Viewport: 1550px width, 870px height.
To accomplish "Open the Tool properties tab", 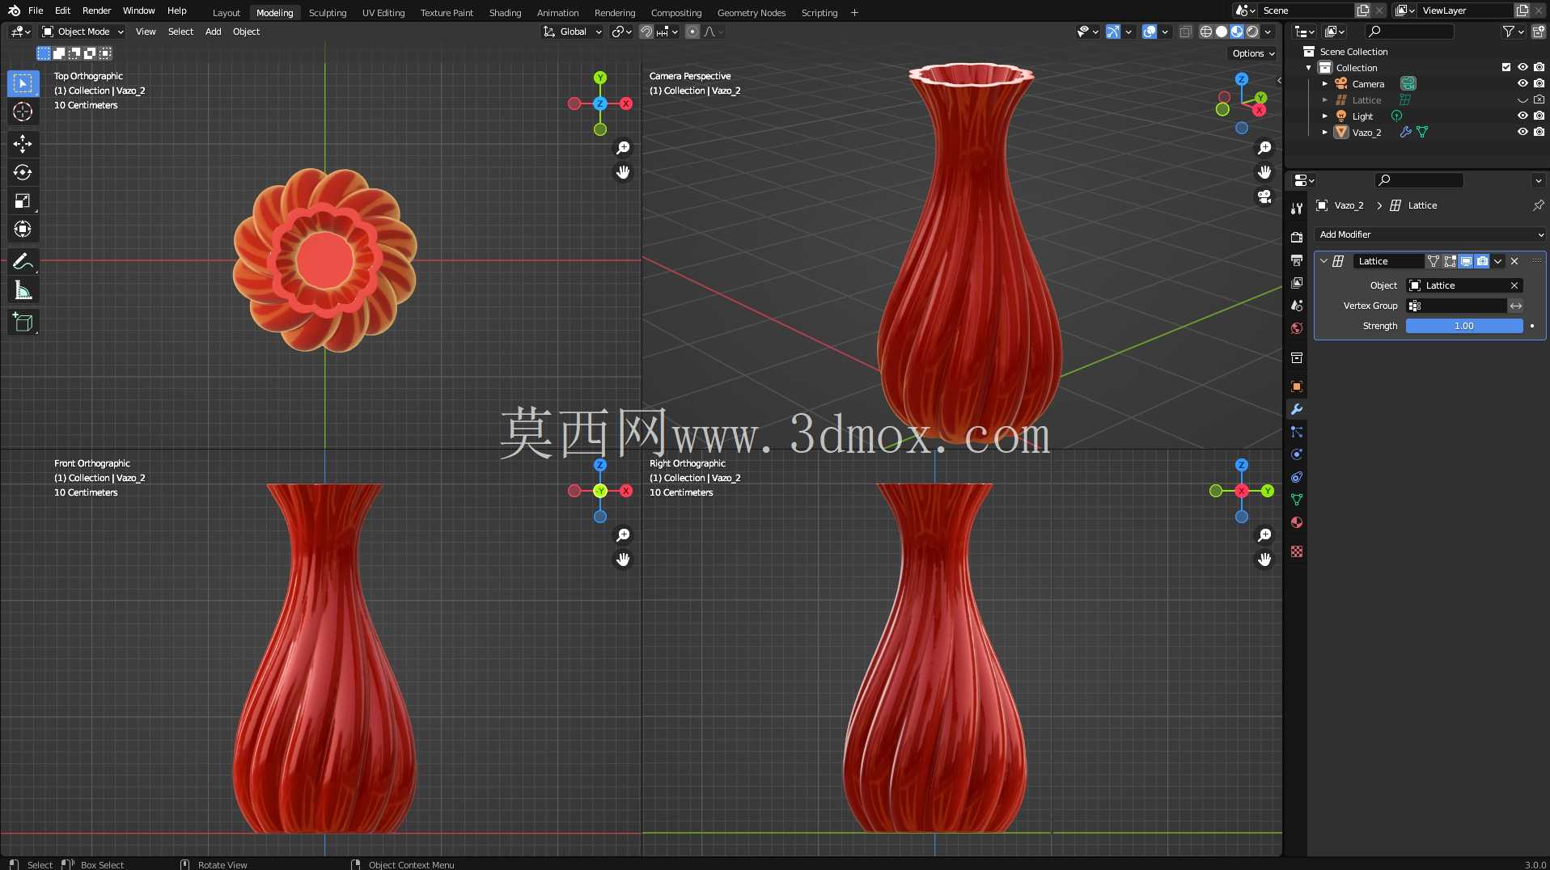I will pos(1297,209).
